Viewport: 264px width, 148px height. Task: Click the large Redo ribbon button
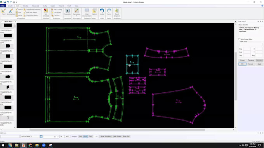[109, 12]
